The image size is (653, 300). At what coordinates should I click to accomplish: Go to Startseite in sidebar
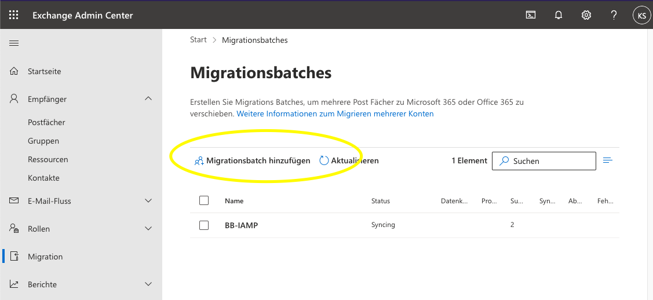(44, 71)
